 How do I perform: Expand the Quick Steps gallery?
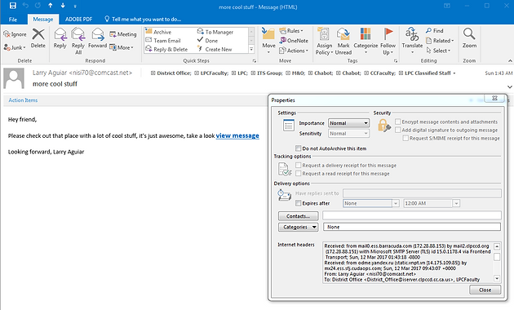click(251, 50)
